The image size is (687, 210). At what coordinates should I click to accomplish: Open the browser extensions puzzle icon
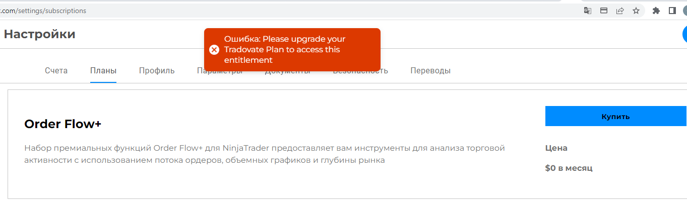656,11
